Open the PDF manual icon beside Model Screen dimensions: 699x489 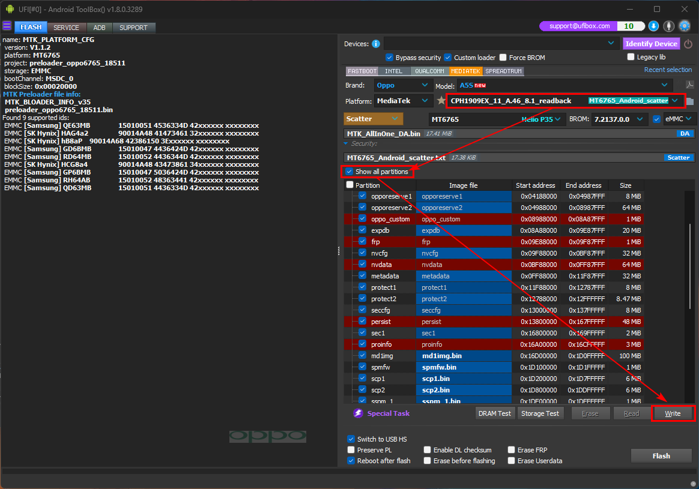pos(690,85)
